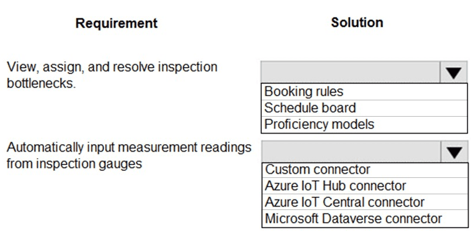Open the gray solution field for inspection bottlenecks
The width and height of the screenshot is (471, 231).
click(x=351, y=72)
